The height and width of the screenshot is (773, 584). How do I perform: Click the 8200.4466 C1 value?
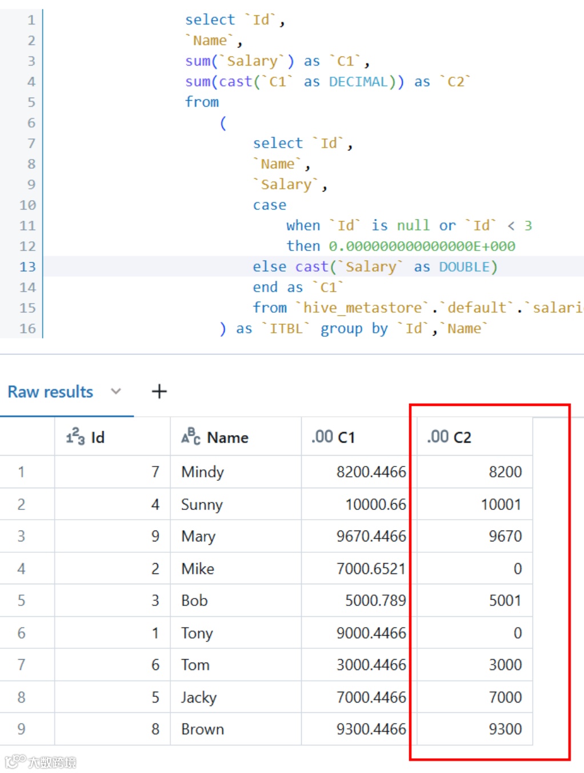[x=371, y=472]
